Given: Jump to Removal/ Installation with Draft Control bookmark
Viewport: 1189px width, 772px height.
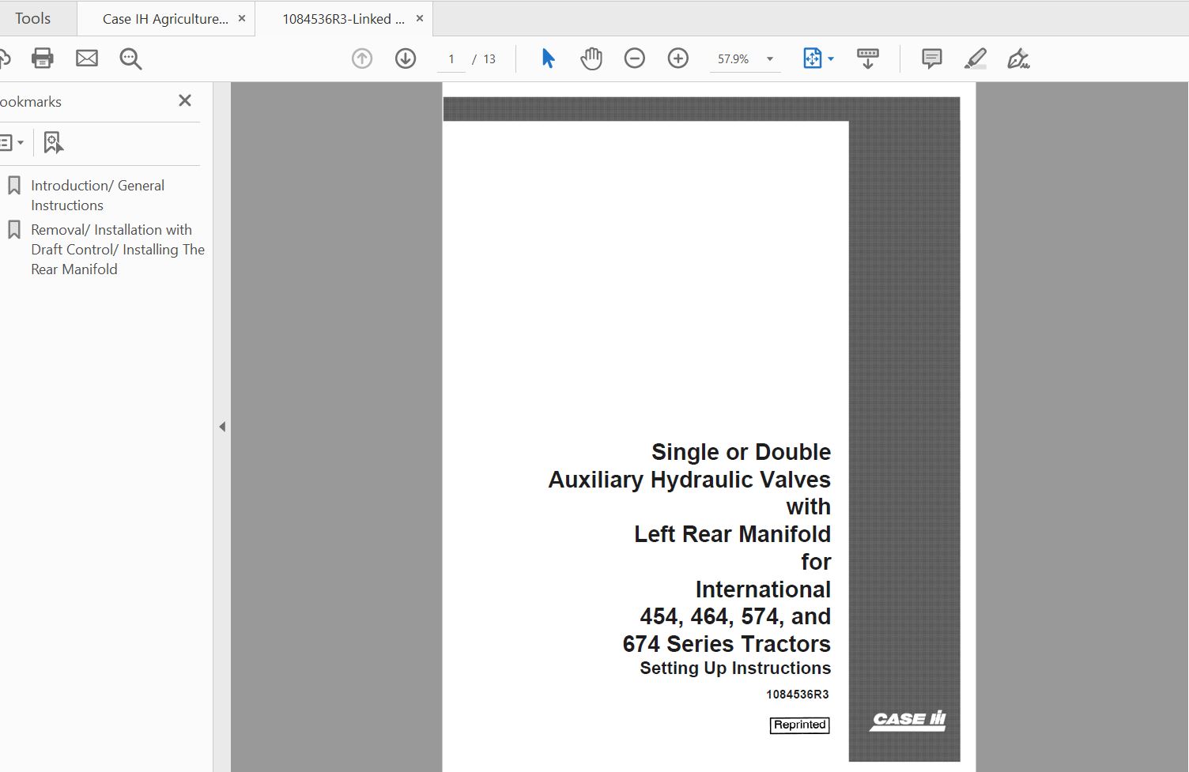Looking at the screenshot, I should 118,249.
